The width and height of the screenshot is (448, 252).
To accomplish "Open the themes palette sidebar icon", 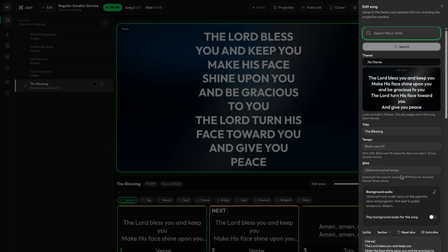I will pos(8,68).
